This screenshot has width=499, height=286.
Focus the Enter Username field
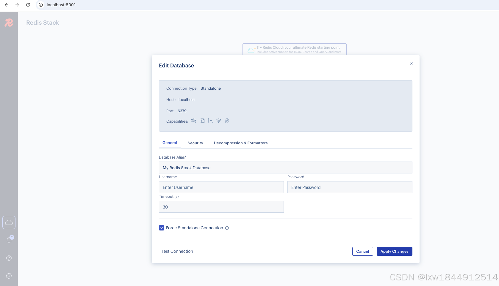(221, 187)
